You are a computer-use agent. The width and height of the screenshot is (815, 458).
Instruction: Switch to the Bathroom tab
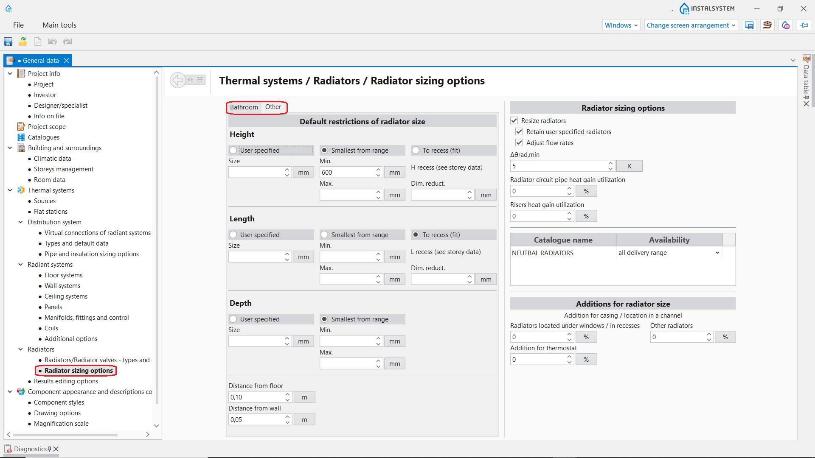pyautogui.click(x=244, y=107)
